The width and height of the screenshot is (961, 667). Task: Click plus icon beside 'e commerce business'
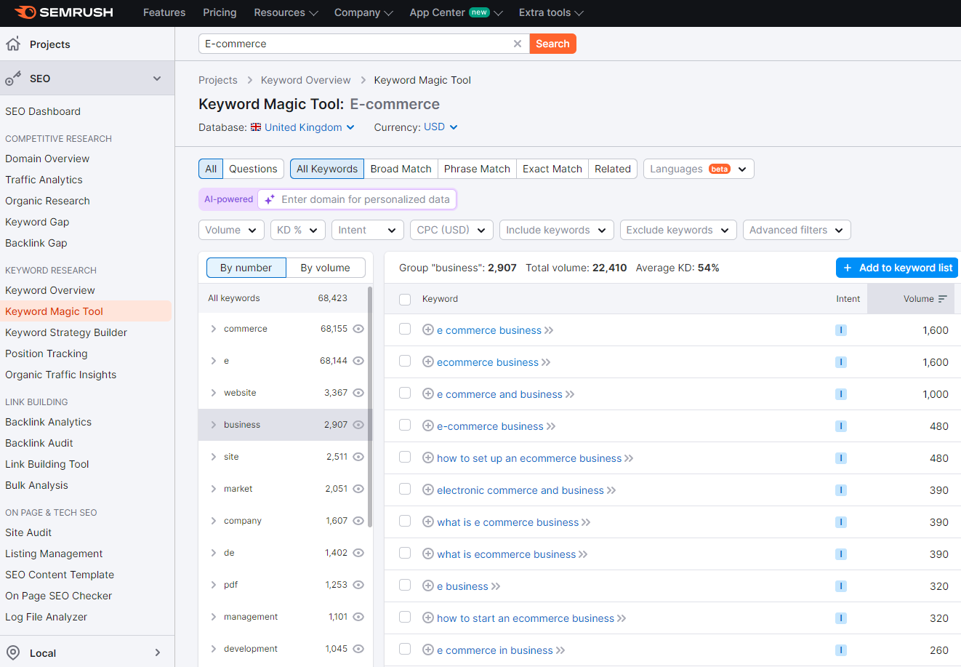(x=428, y=330)
